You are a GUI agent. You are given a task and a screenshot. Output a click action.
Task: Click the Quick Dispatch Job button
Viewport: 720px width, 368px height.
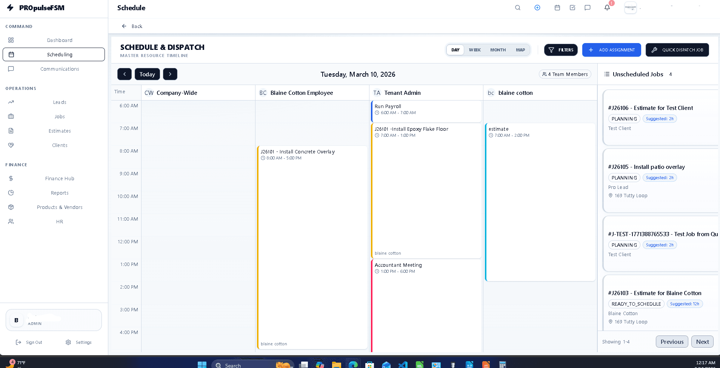[677, 49]
